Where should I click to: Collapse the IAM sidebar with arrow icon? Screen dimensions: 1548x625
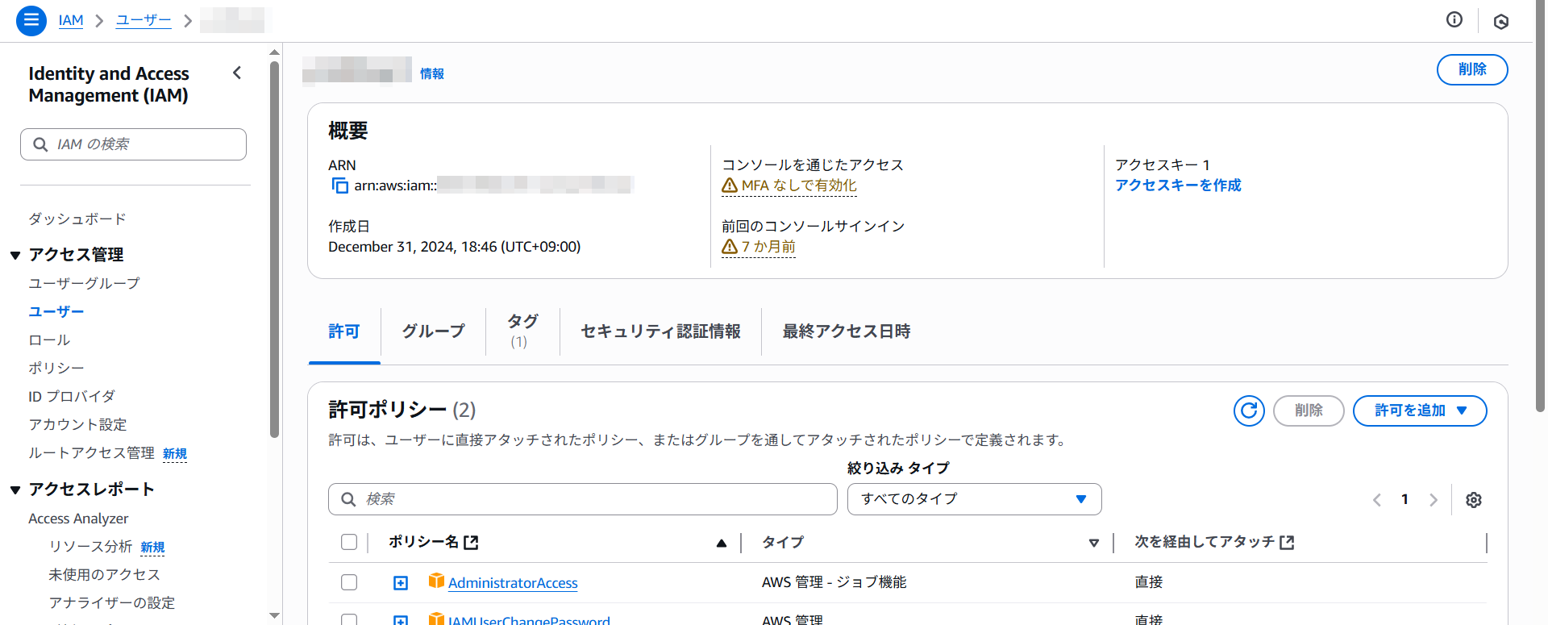pyautogui.click(x=237, y=73)
